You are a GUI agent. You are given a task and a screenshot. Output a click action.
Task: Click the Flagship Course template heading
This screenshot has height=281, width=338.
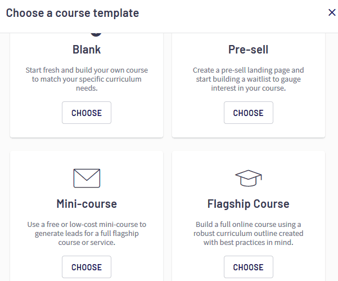click(x=249, y=204)
